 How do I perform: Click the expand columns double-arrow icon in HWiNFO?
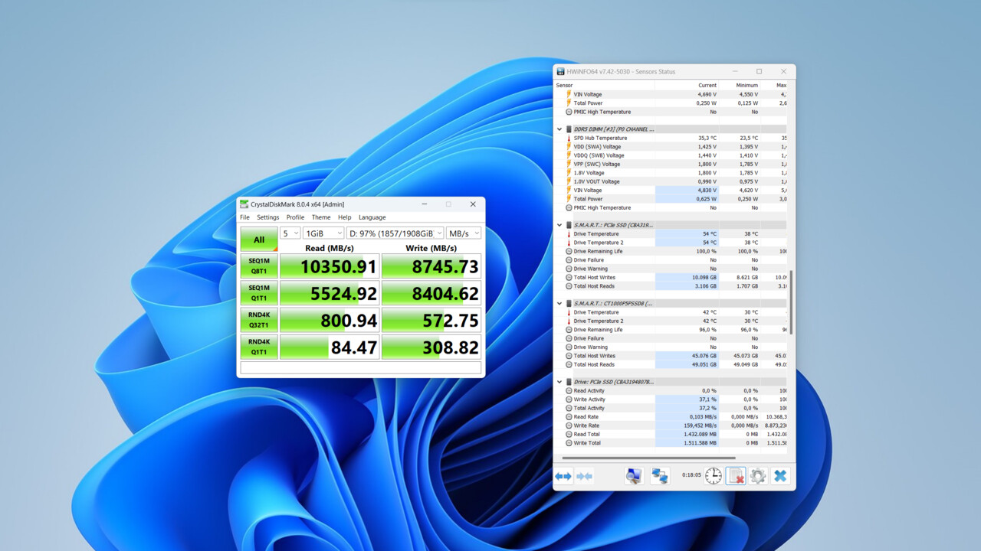click(x=563, y=476)
